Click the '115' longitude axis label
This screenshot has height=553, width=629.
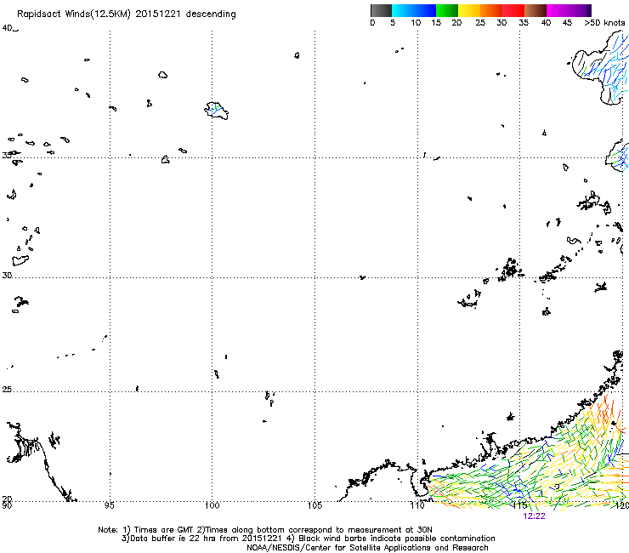[520, 505]
